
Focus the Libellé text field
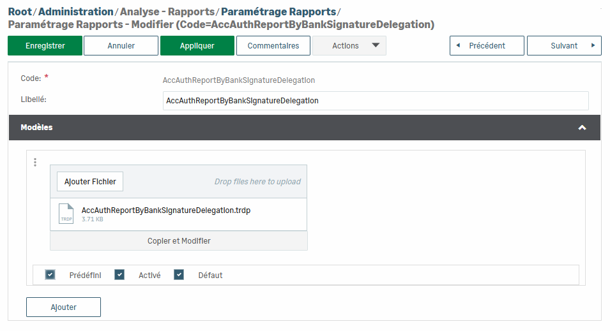[376, 101]
